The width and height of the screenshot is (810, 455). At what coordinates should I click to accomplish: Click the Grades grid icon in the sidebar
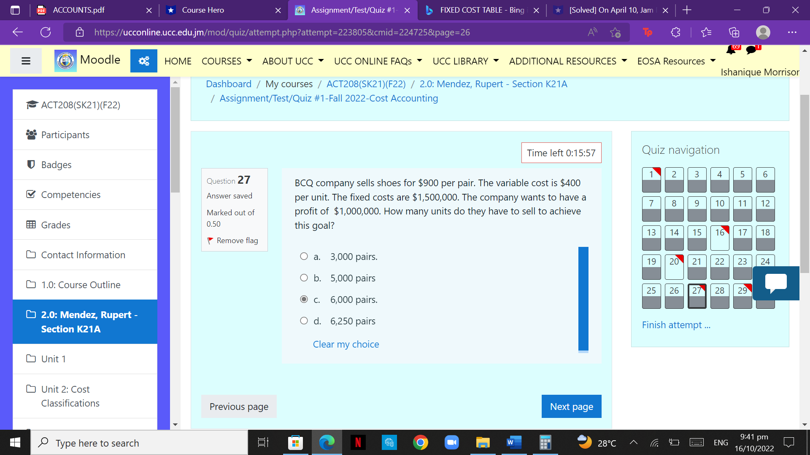click(x=30, y=225)
